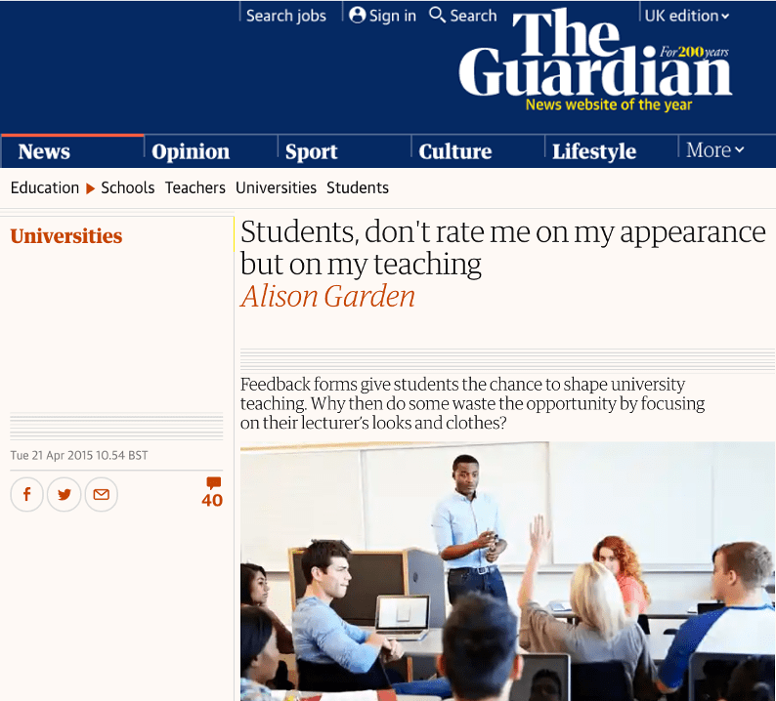Click the orange Universities section heading
This screenshot has width=776, height=701.
(66, 236)
